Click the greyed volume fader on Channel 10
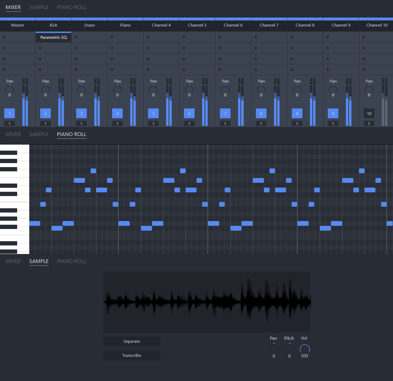 tap(384, 102)
